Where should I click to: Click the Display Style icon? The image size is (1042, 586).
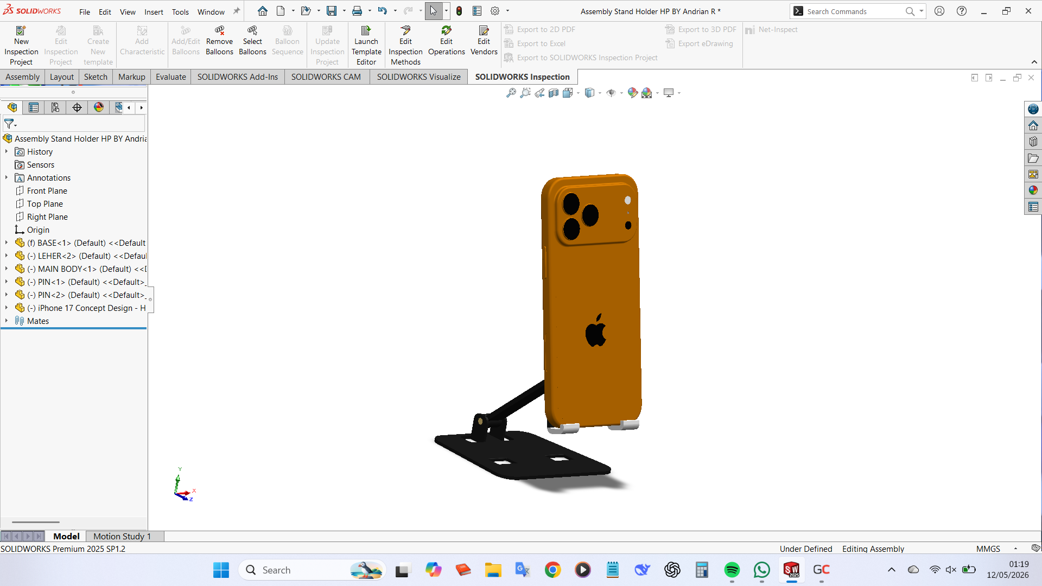coord(590,93)
